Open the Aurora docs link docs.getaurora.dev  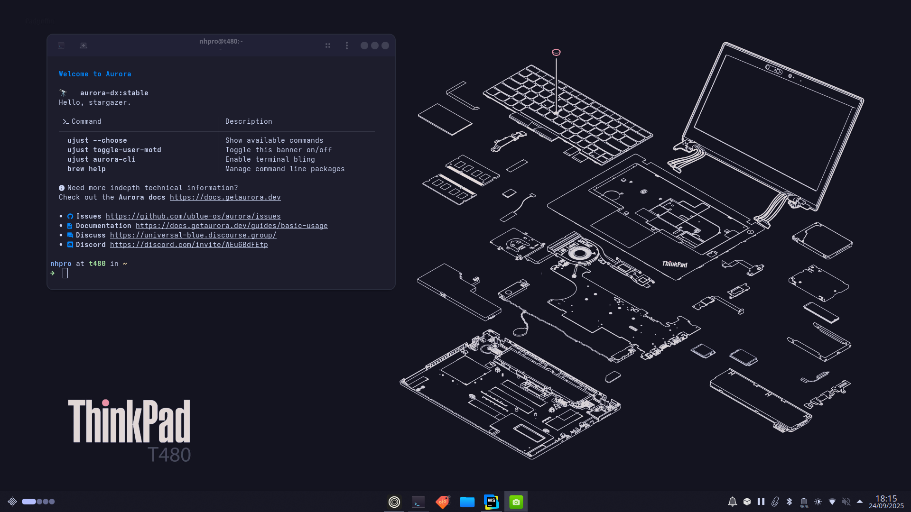225,197
